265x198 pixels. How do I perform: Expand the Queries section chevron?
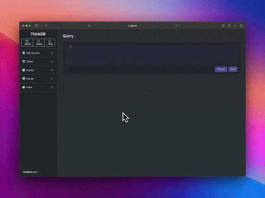[x=52, y=70]
